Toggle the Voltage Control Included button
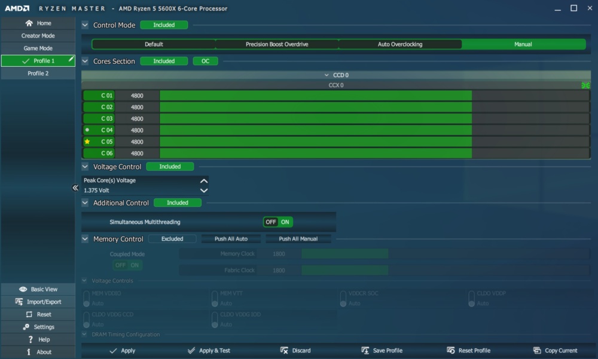598x359 pixels. pos(170,167)
